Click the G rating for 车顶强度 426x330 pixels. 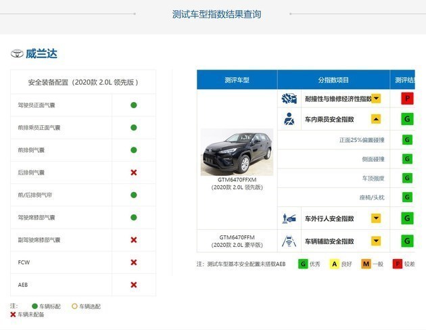pos(407,178)
